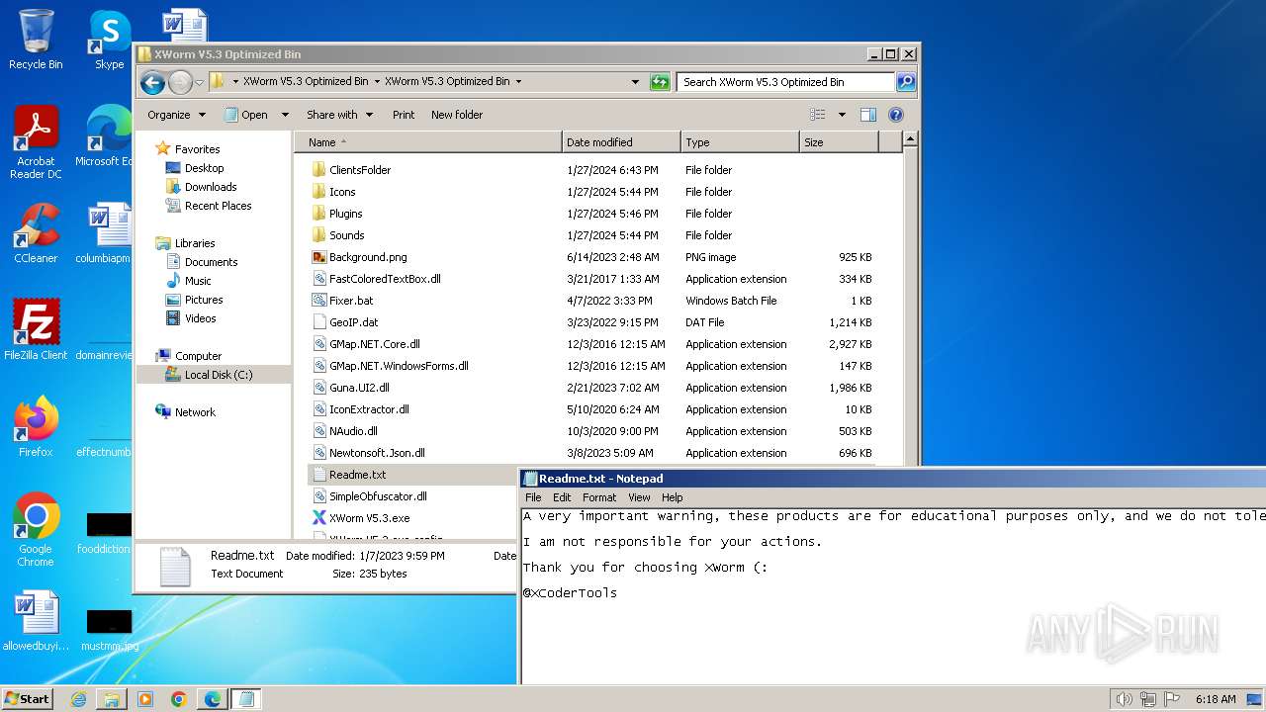This screenshot has height=712, width=1266.
Task: Open the Help question mark icon
Action: click(896, 115)
